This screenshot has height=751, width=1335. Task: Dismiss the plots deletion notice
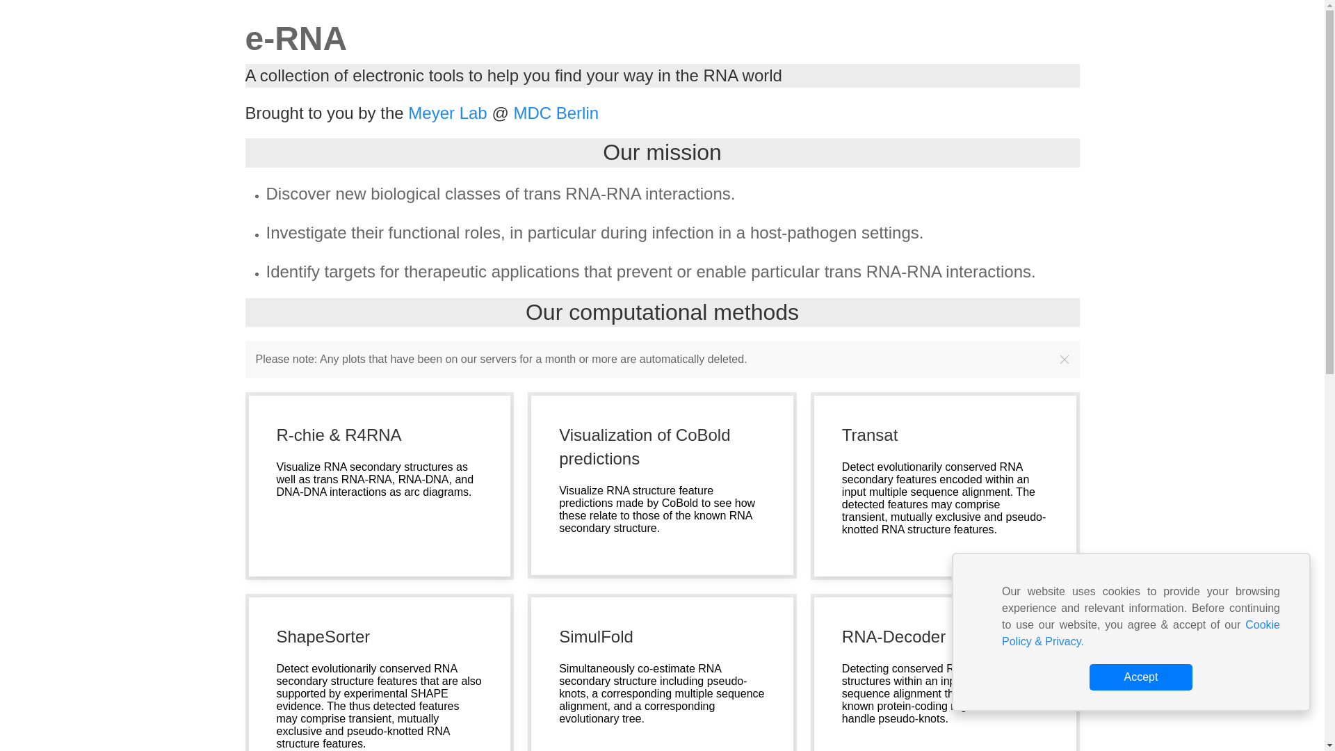click(x=1064, y=360)
